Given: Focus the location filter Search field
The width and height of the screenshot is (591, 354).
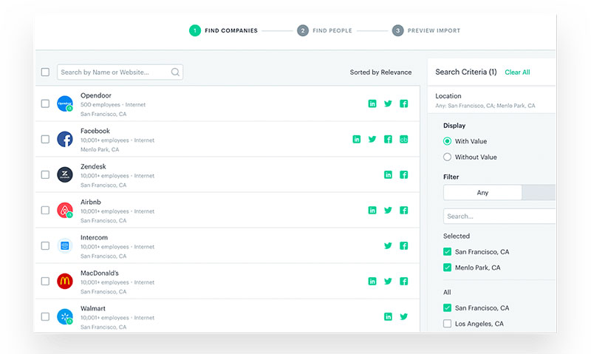Looking at the screenshot, I should click(x=499, y=216).
